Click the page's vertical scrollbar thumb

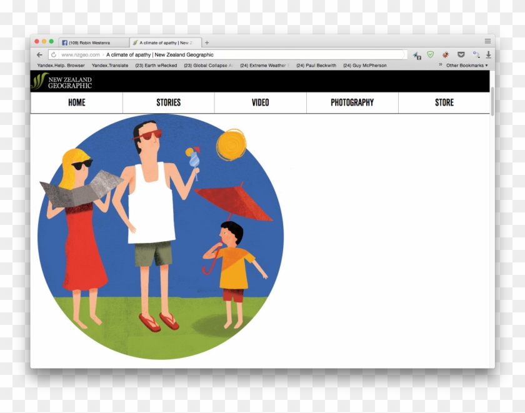tap(492, 101)
